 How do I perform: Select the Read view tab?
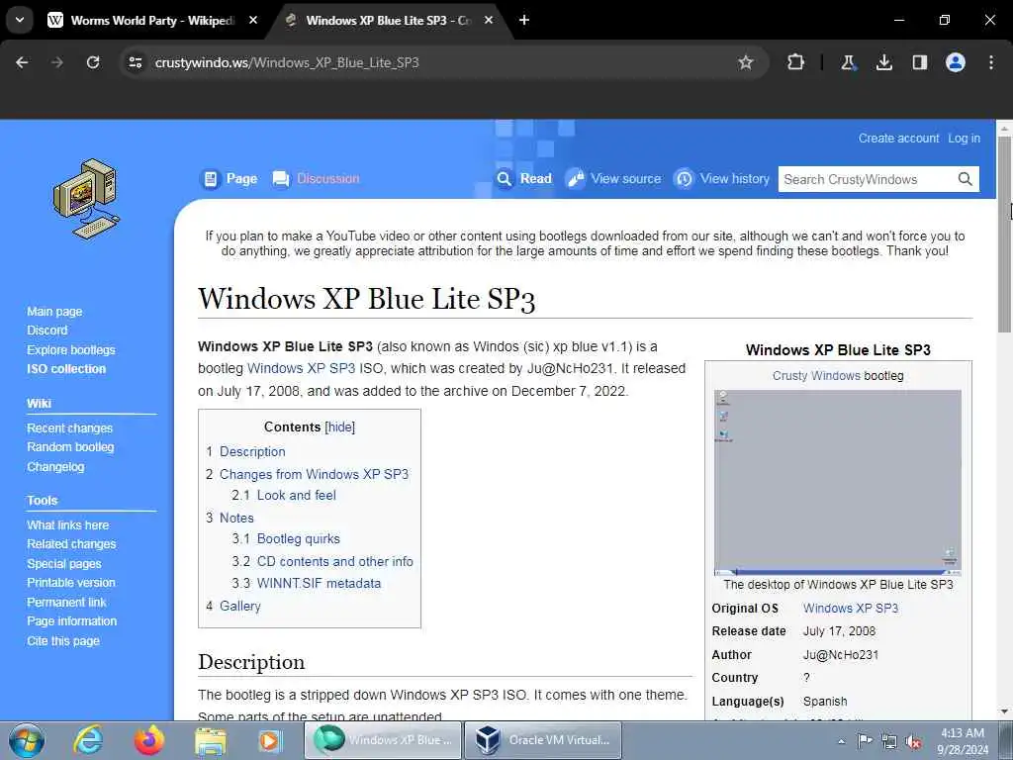pos(524,179)
